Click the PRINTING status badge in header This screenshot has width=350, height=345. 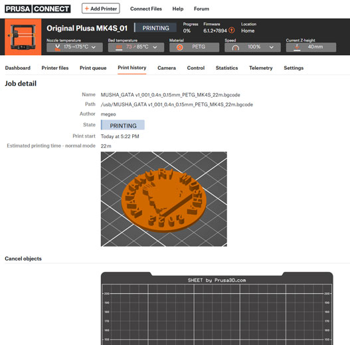155,28
